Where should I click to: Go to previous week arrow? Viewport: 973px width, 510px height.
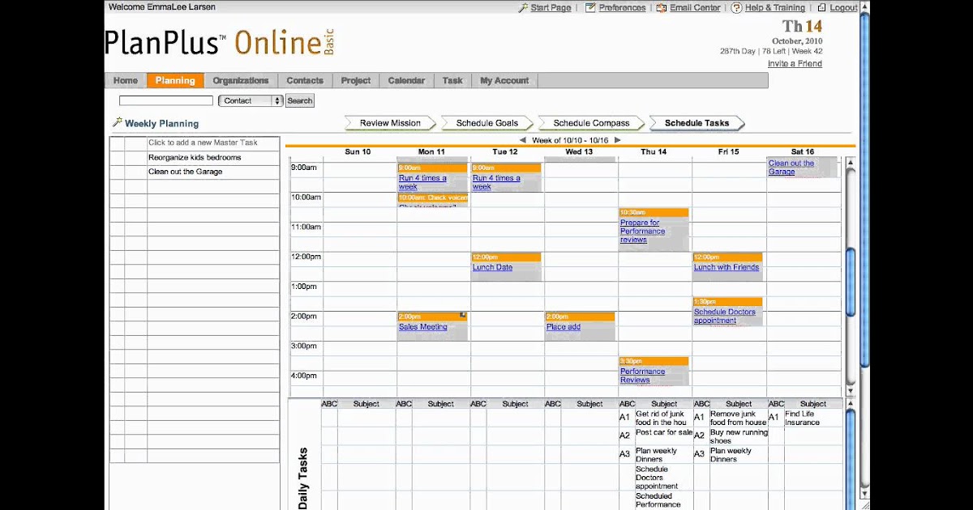(523, 140)
